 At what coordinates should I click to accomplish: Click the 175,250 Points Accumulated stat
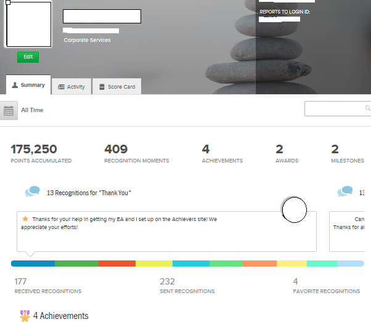pyautogui.click(x=41, y=154)
